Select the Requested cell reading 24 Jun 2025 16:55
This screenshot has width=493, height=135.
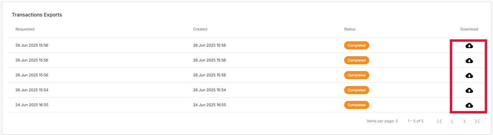click(32, 105)
